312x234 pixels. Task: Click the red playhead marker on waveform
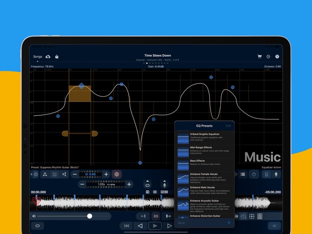point(36,201)
